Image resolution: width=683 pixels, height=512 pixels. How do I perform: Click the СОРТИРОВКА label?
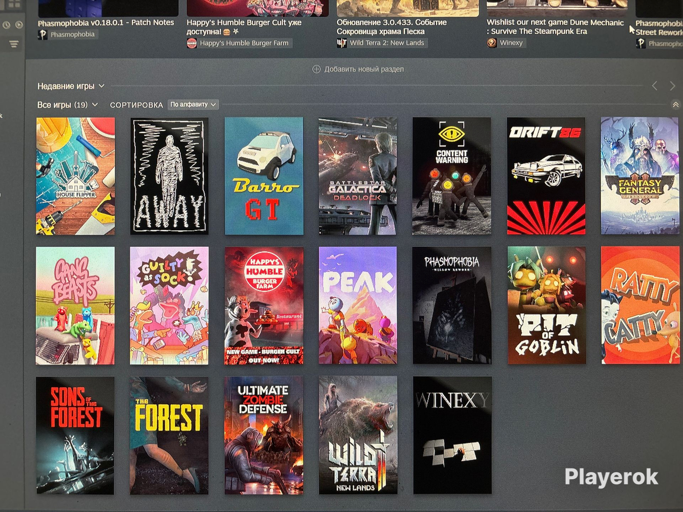136,105
